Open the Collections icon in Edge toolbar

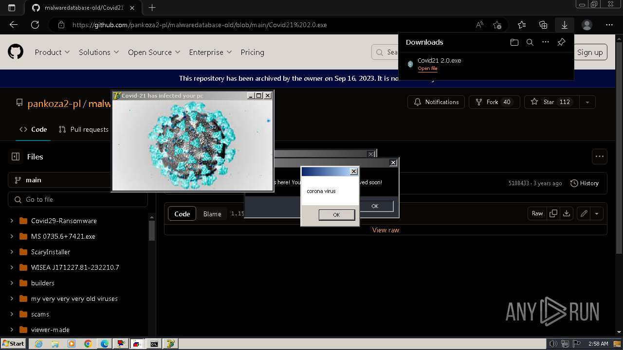[544, 25]
